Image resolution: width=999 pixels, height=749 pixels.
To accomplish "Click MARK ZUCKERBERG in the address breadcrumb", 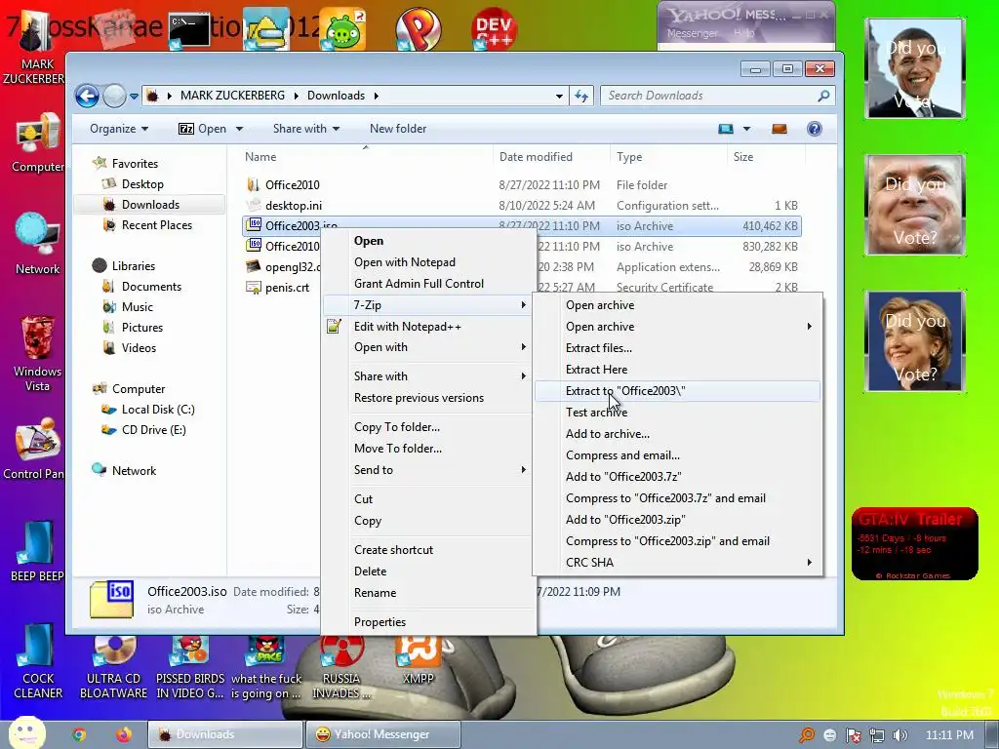I will tap(232, 96).
